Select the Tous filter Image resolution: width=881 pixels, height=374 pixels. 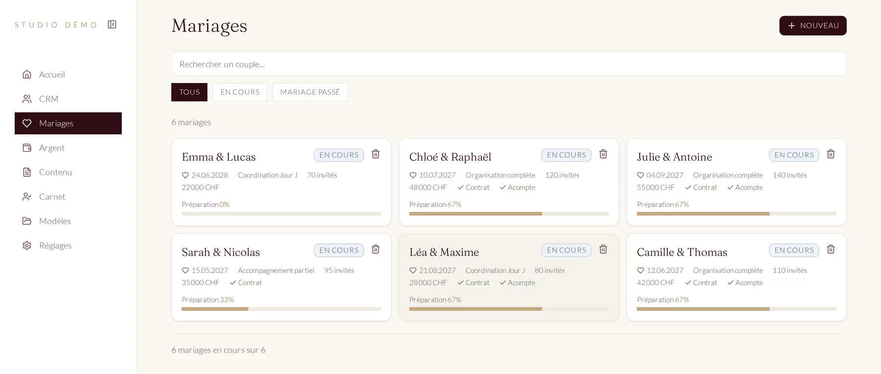(x=189, y=92)
